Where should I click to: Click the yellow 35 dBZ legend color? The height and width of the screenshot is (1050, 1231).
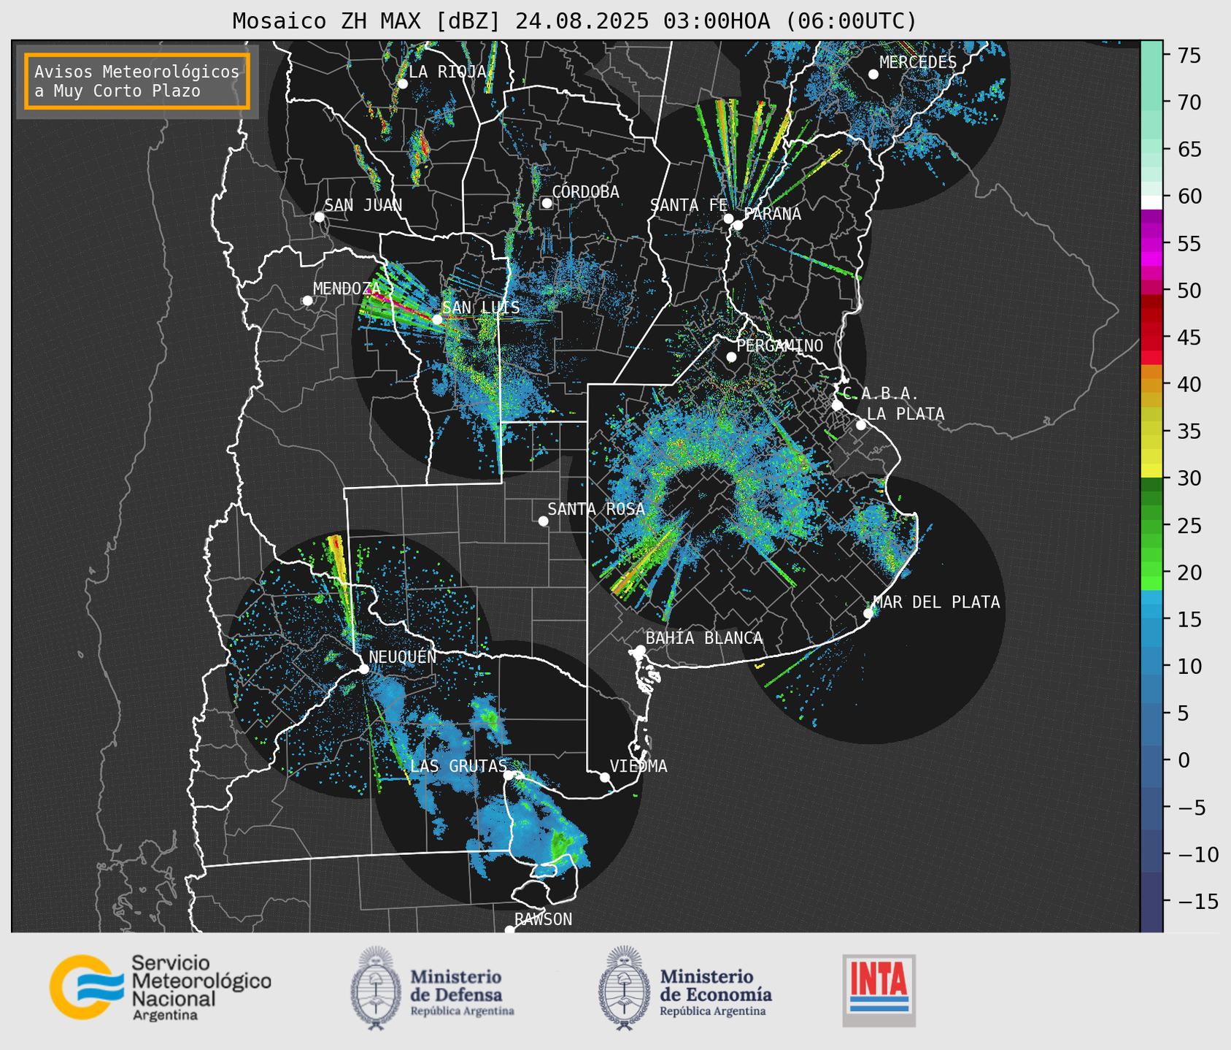(x=1151, y=432)
